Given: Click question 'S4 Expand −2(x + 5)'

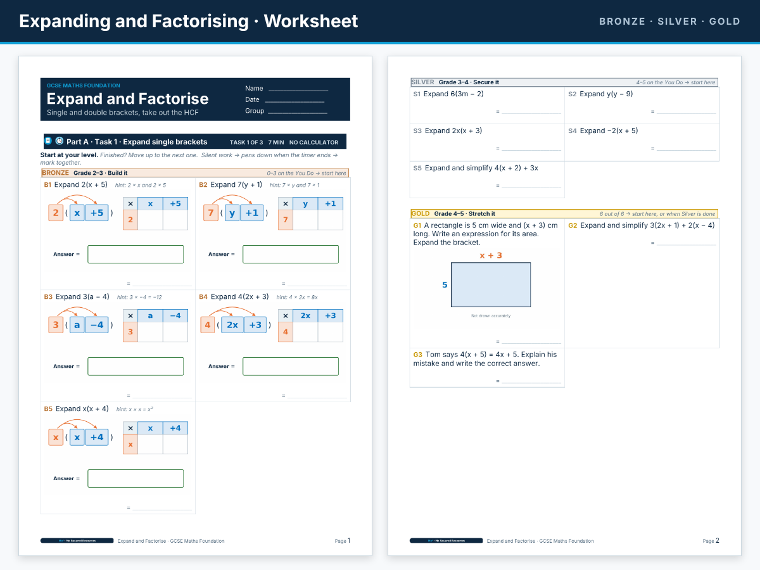Looking at the screenshot, I should pyautogui.click(x=603, y=130).
